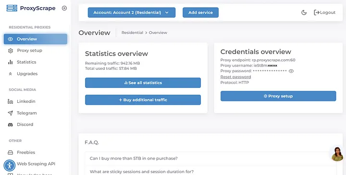The height and width of the screenshot is (175, 346).
Task: Click 'Total used traffic: 57.84 MB' text
Action: [x=111, y=68]
